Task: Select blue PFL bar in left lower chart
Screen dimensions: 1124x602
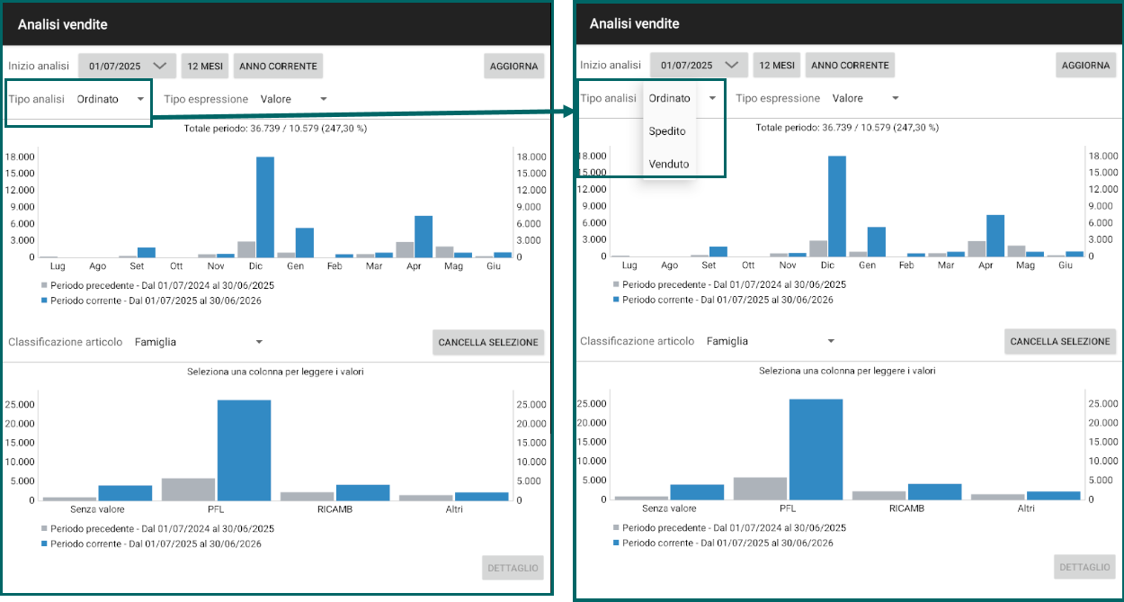Action: (244, 450)
